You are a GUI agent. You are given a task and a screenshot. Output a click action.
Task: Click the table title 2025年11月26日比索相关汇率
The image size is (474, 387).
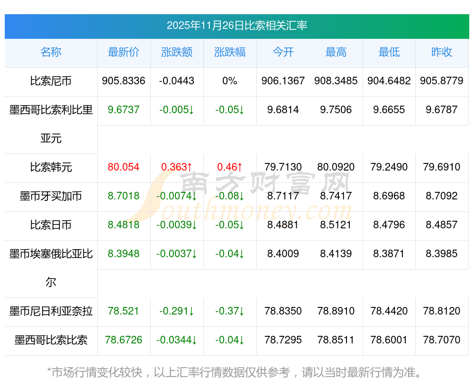click(237, 26)
